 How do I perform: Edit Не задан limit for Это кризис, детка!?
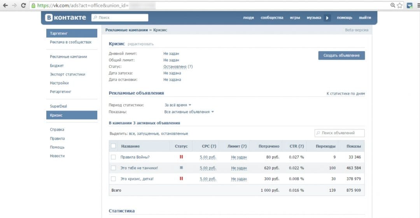pos(239,179)
